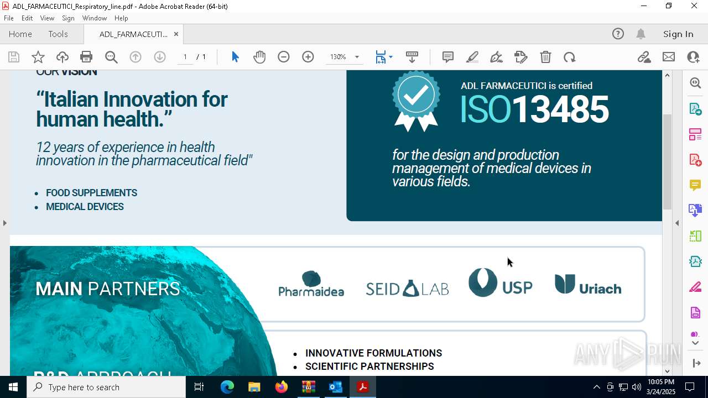The height and width of the screenshot is (398, 708).
Task: Show hidden system tray icons
Action: click(x=596, y=387)
